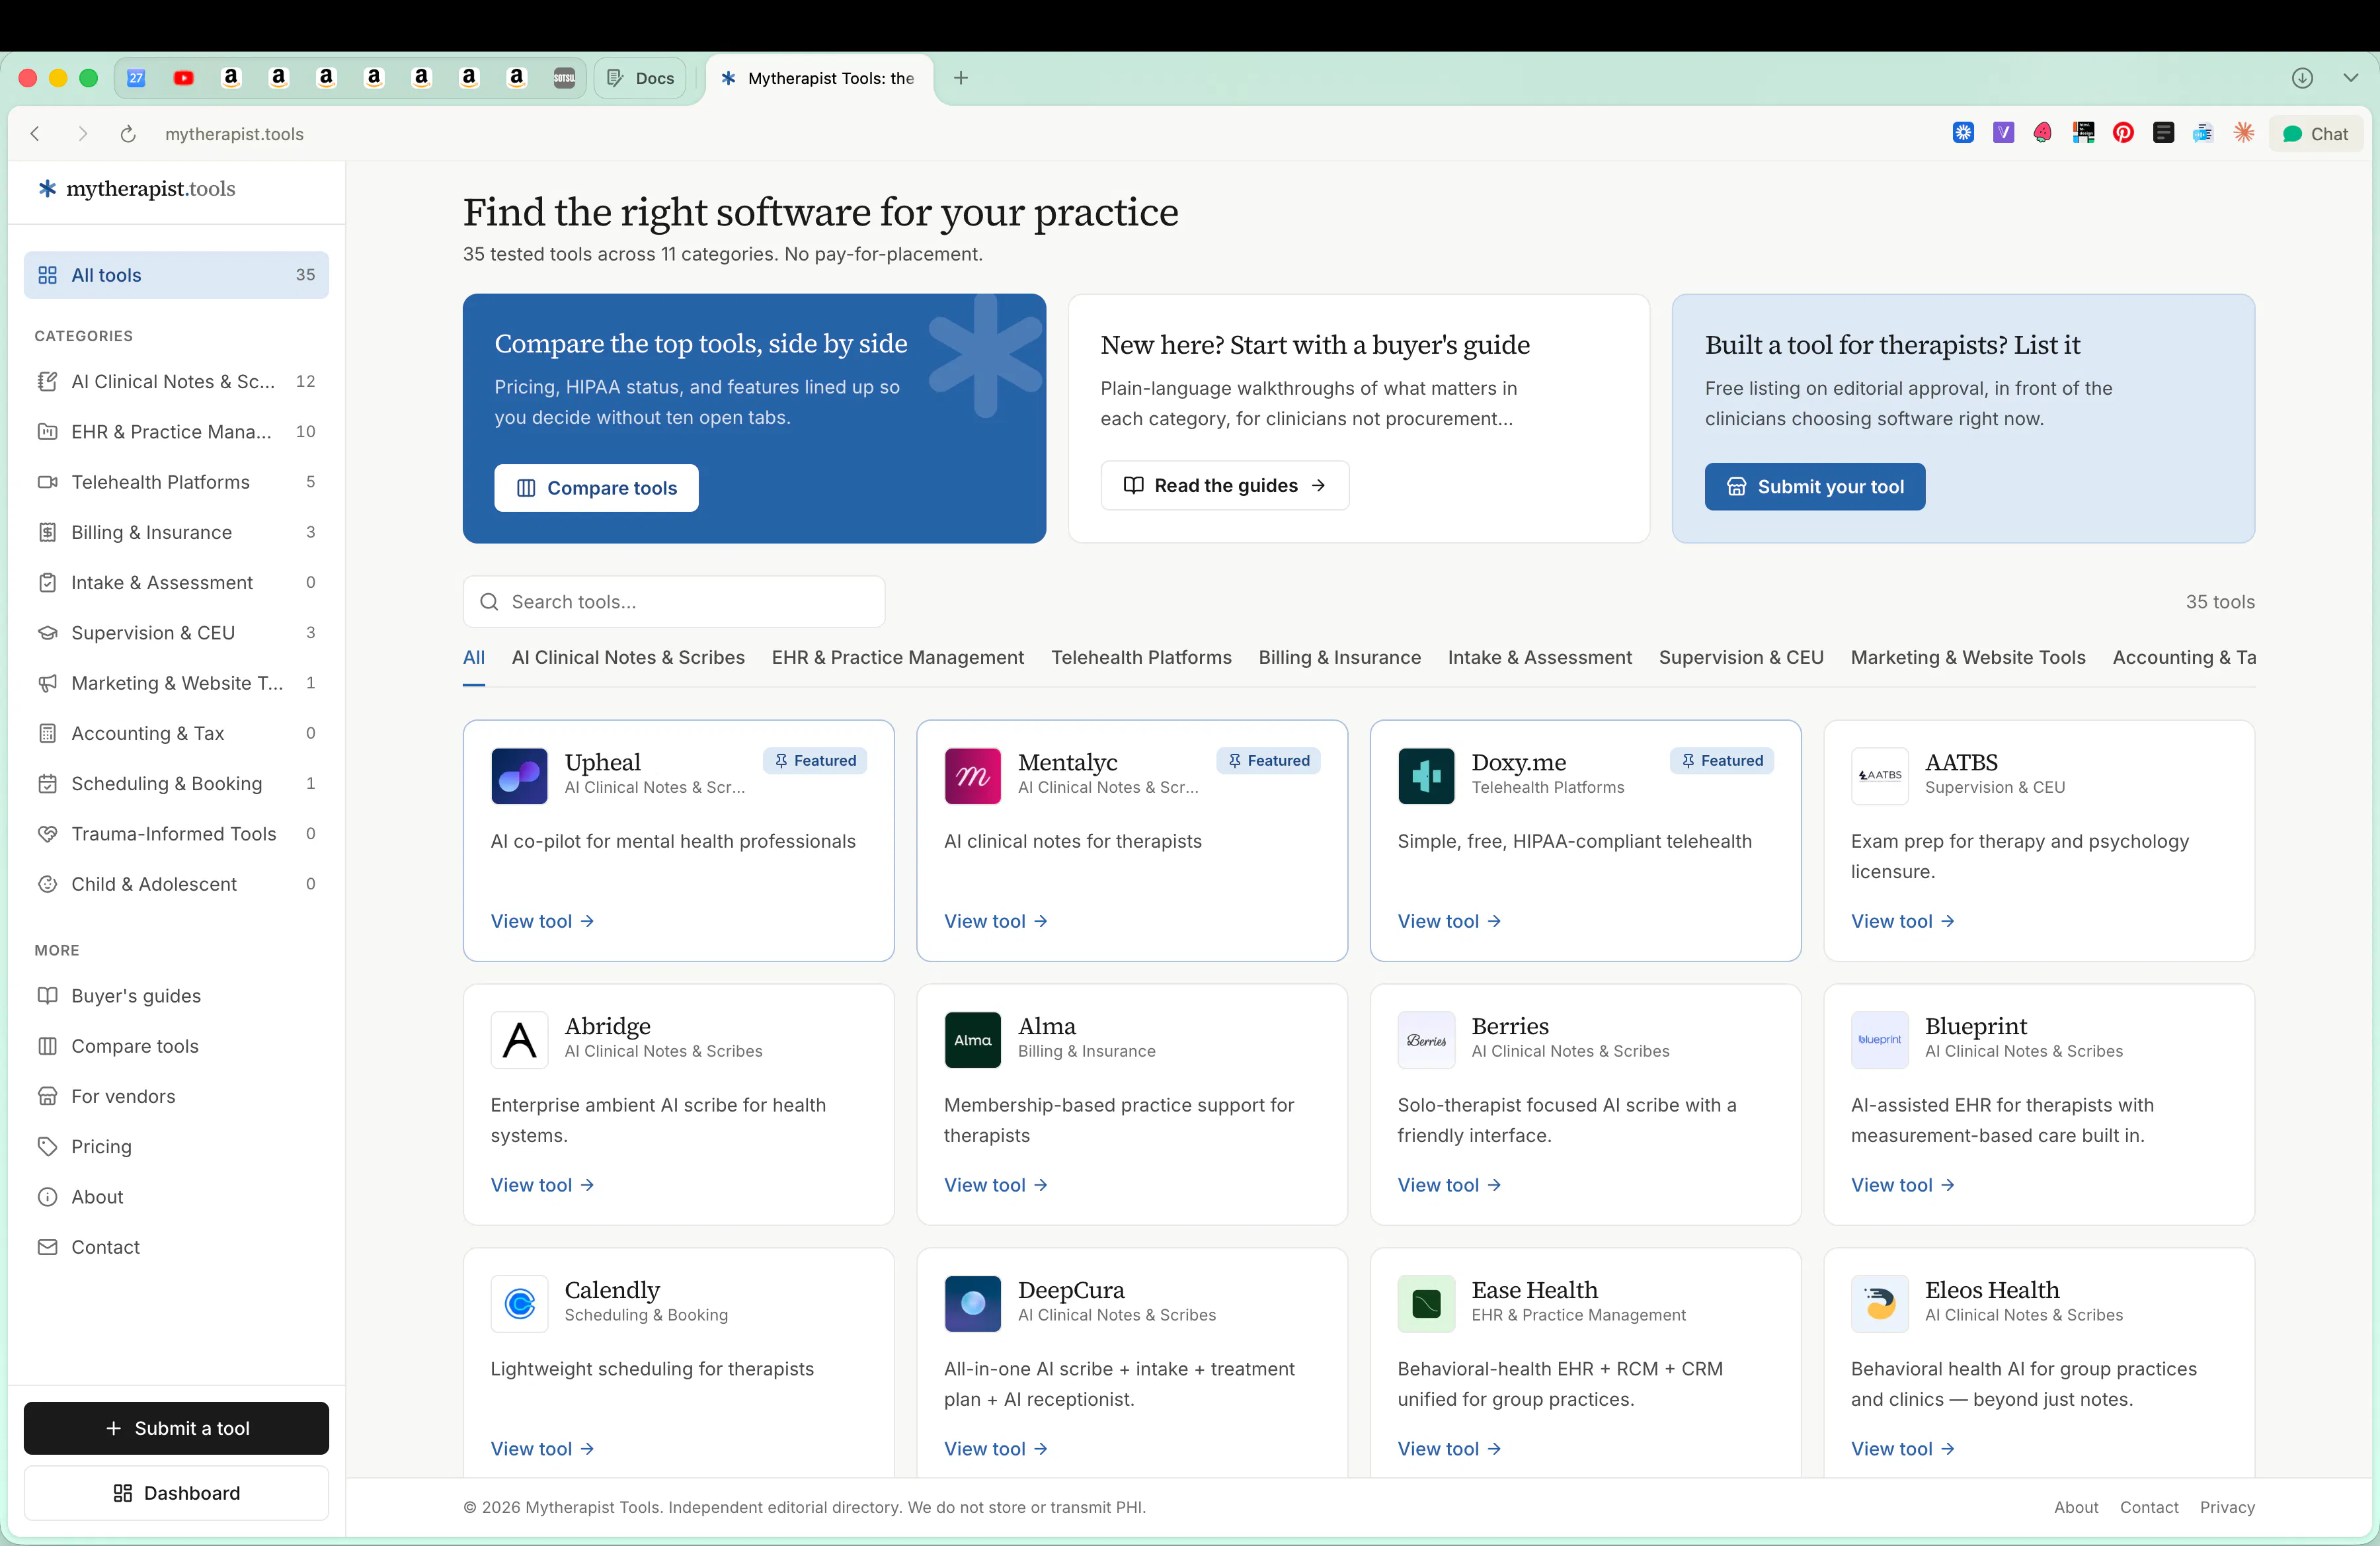The height and width of the screenshot is (1546, 2380).
Task: Open Buyer's guides in sidebar
Action: click(176, 996)
